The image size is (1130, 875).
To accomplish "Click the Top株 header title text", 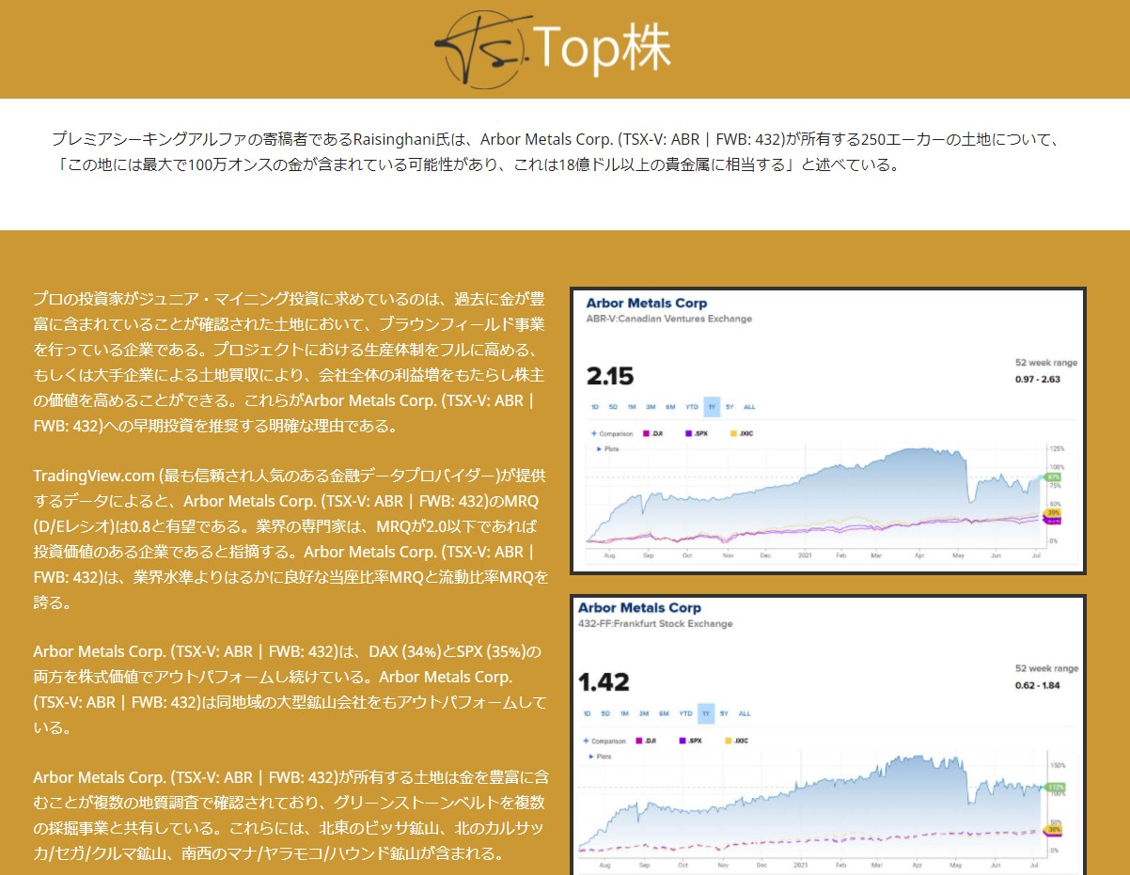I will click(x=602, y=49).
